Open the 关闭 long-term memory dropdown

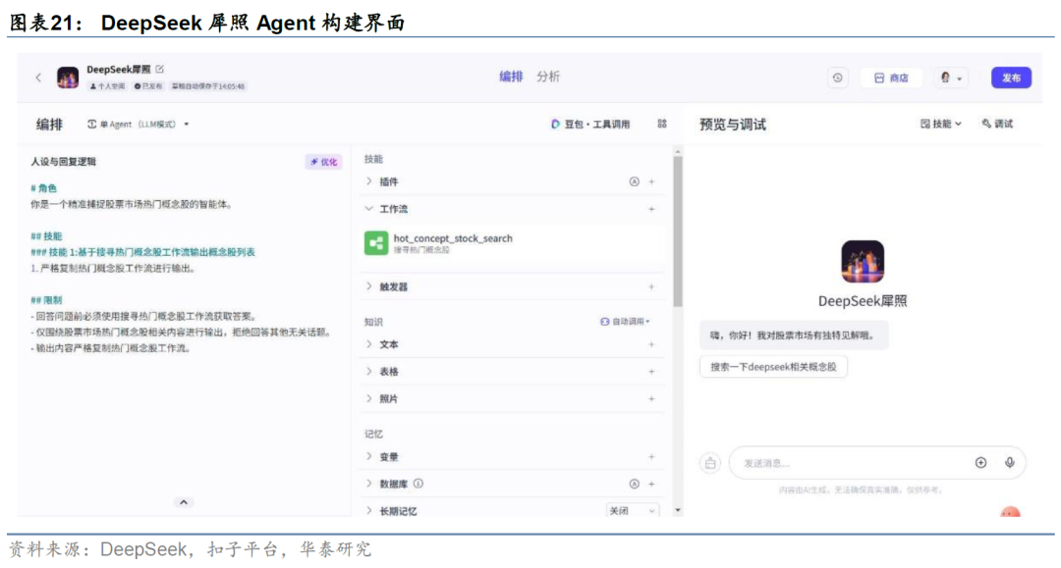(x=632, y=510)
